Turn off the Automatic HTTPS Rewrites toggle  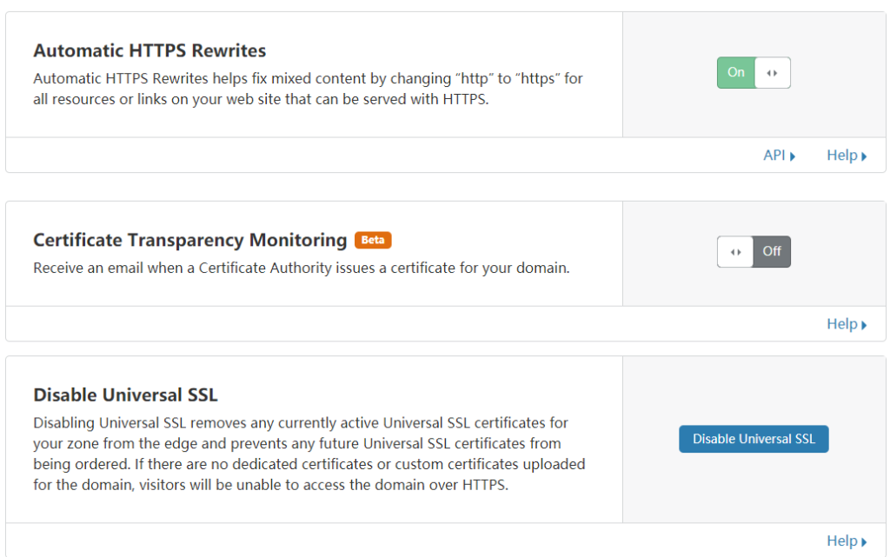[754, 73]
